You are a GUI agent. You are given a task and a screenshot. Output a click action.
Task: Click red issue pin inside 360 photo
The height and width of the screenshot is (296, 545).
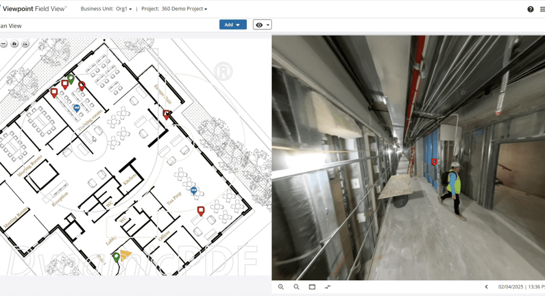point(434,162)
